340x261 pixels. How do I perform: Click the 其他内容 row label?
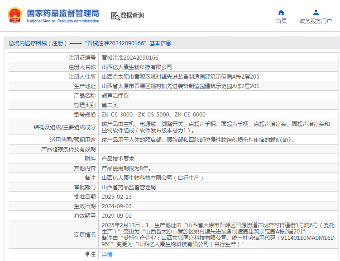point(85,168)
